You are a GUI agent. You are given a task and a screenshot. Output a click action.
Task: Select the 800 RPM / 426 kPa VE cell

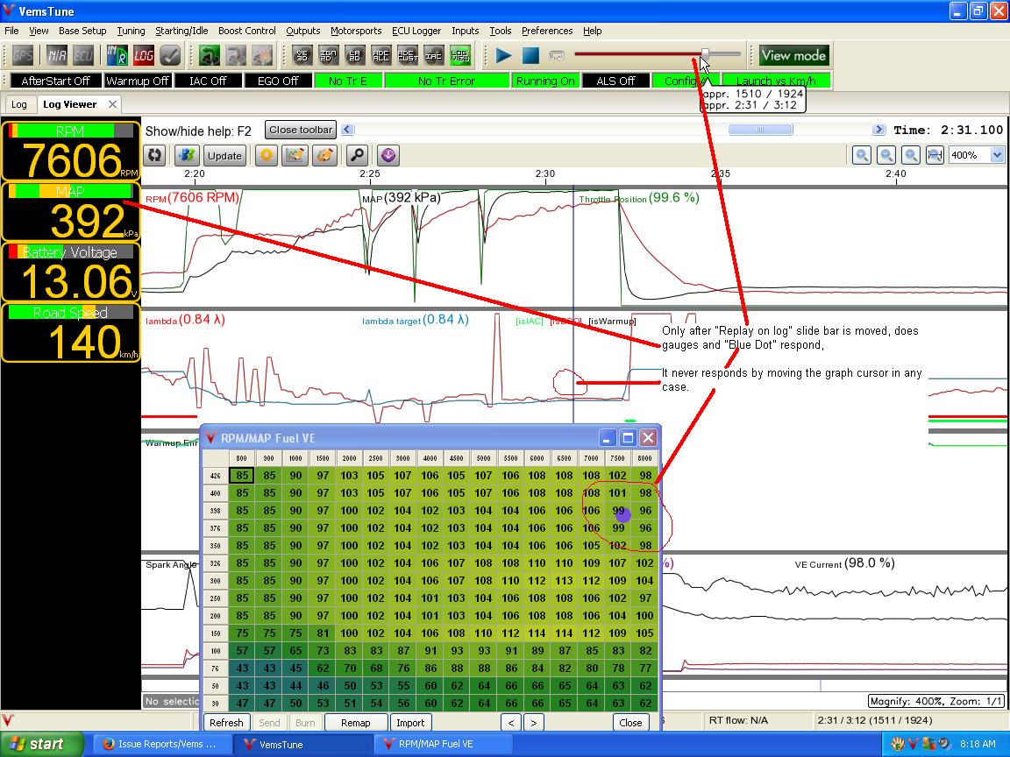tap(242, 476)
